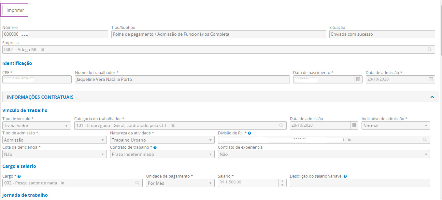Open the Tipo de admissão dropdown
Image resolution: width=442 pixels, height=200 pixels.
(54, 140)
